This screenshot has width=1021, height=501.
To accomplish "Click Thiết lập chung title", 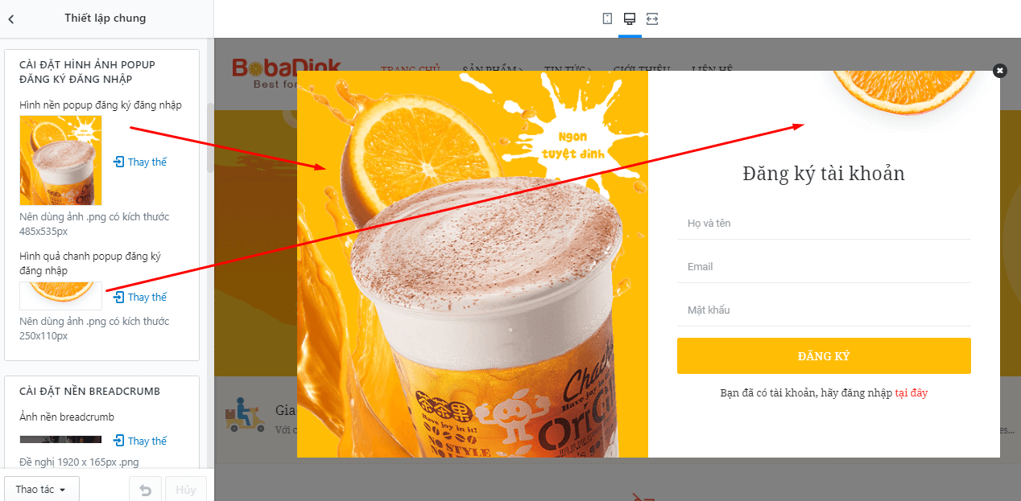I will point(105,18).
